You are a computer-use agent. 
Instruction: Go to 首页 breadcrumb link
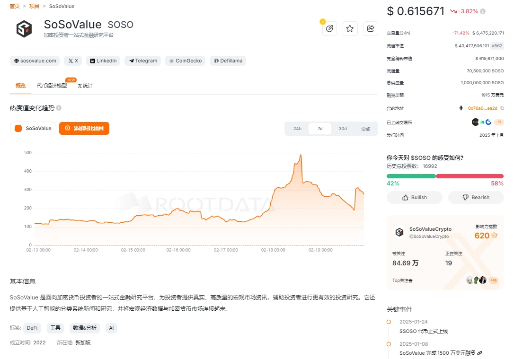point(15,6)
